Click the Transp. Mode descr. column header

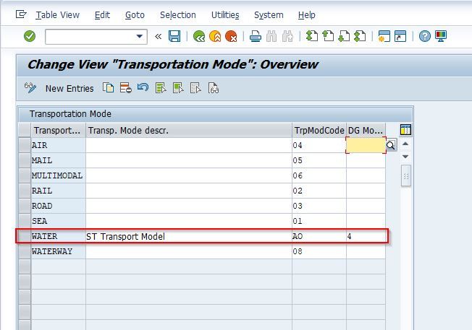coord(189,130)
